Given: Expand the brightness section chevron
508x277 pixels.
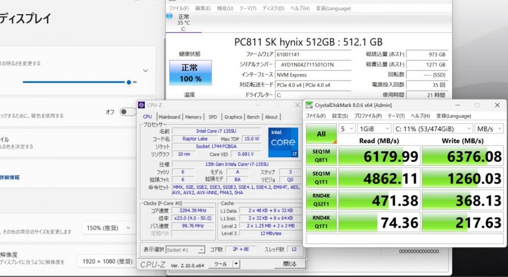Looking at the screenshot, I should (x=145, y=71).
